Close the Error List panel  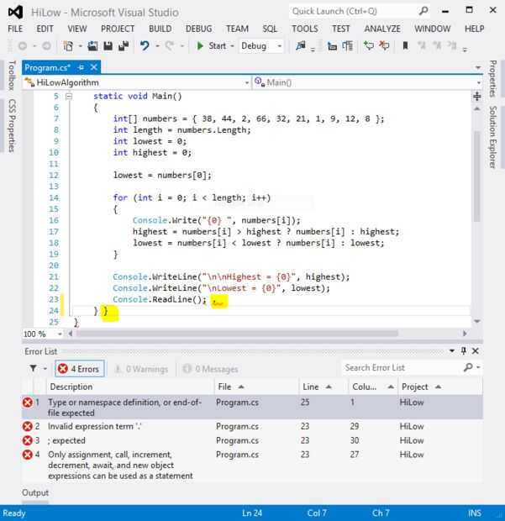click(476, 351)
